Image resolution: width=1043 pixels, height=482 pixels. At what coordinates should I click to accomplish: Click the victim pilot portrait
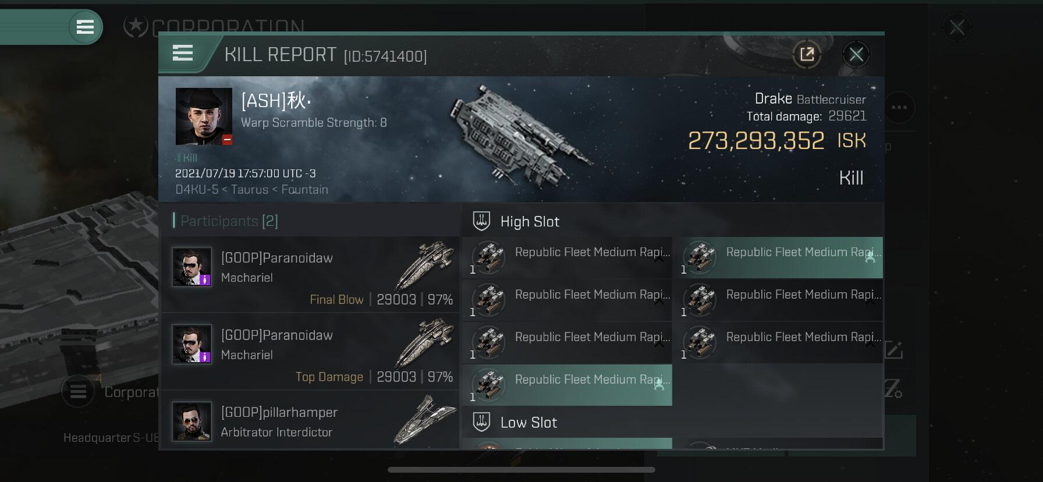[x=204, y=116]
